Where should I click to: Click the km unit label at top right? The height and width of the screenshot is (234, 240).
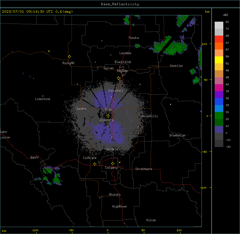[x=207, y=12]
